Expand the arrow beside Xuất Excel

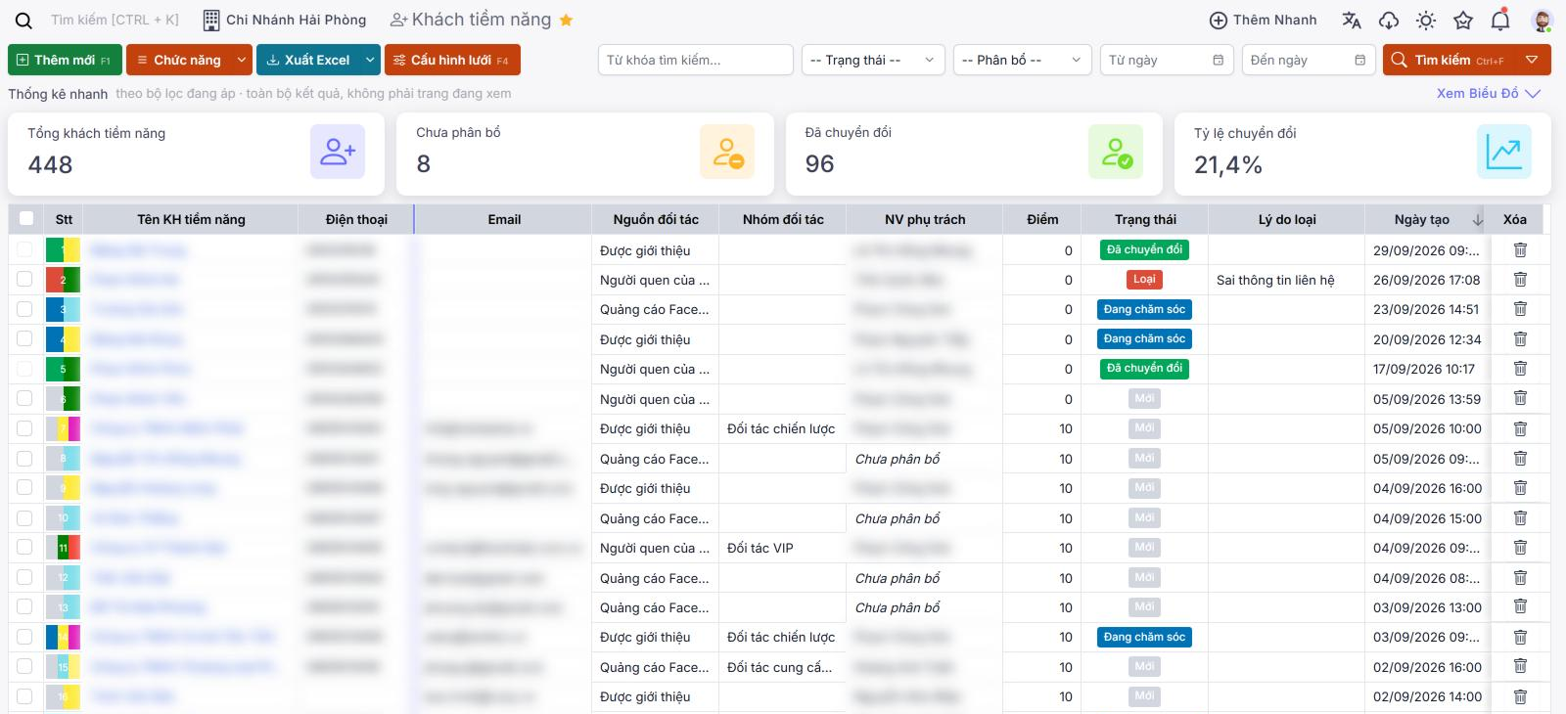click(370, 60)
